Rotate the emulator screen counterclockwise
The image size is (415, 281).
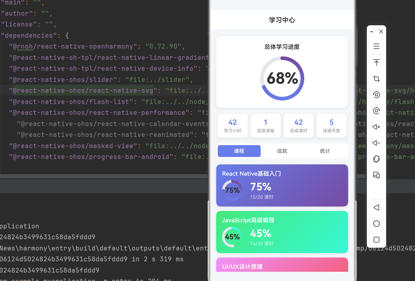[x=376, y=95]
